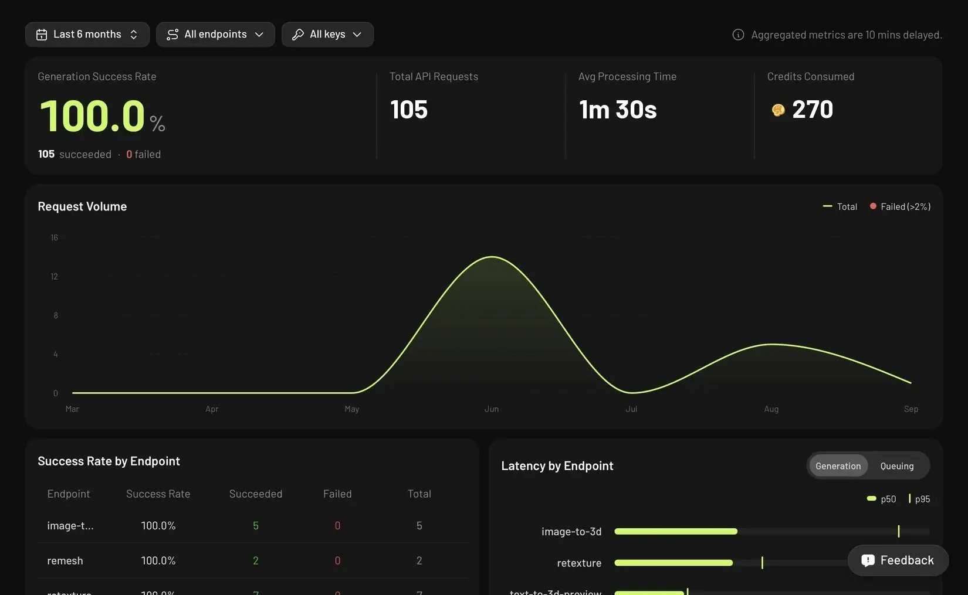Click the Aug label on the chart axis

[771, 409]
